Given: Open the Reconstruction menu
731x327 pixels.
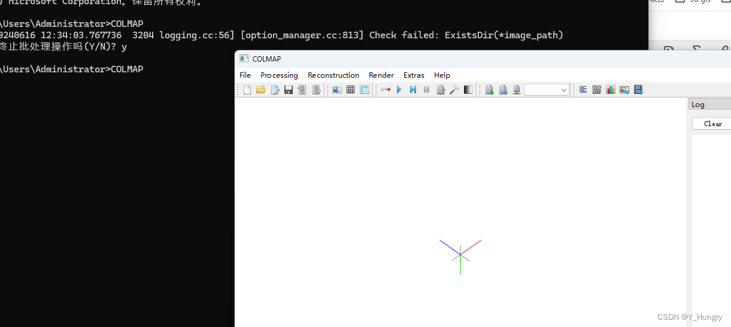Looking at the screenshot, I should point(333,75).
